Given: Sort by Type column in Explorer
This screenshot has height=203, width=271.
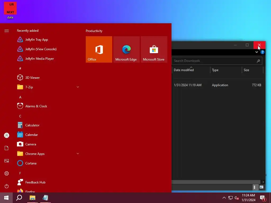Looking at the screenshot, I should [x=226, y=70].
